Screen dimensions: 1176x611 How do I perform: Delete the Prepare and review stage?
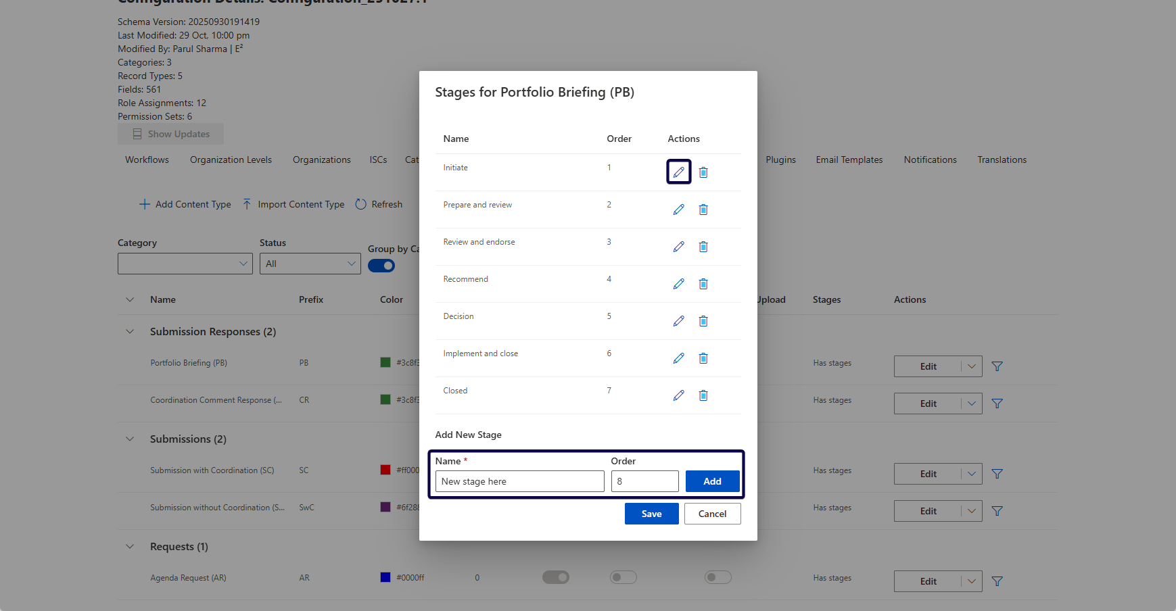point(703,210)
